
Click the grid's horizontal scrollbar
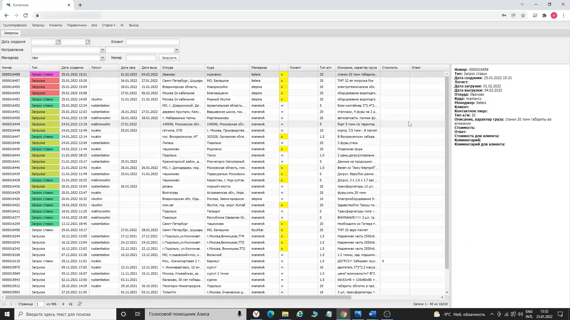[x=178, y=297]
